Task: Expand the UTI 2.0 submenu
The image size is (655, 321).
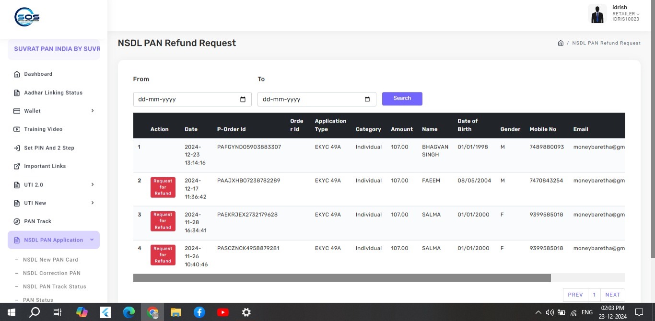Action: click(x=93, y=184)
